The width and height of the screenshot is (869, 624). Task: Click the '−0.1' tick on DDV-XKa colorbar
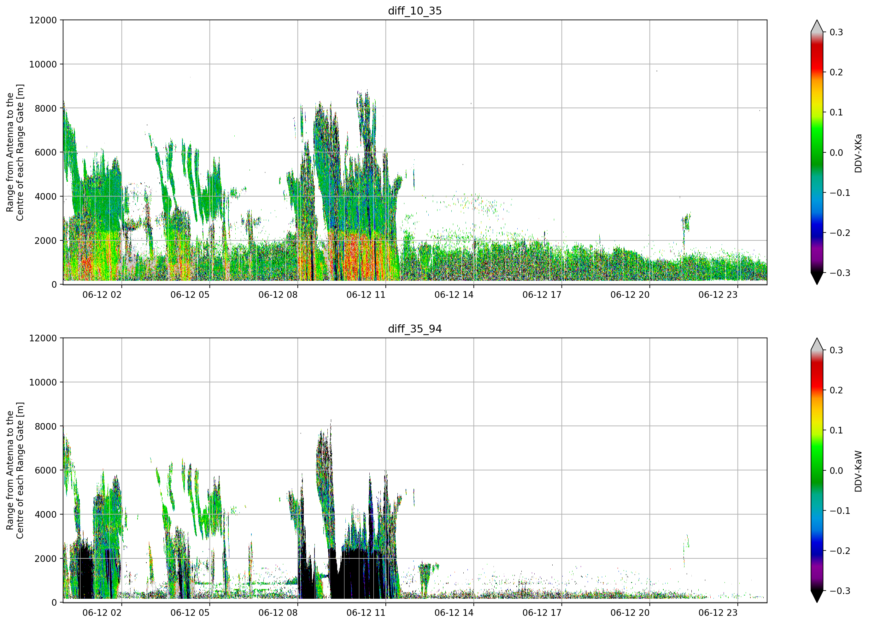(x=840, y=193)
